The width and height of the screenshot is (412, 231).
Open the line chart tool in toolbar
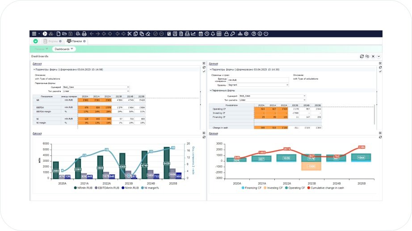pos(193,34)
